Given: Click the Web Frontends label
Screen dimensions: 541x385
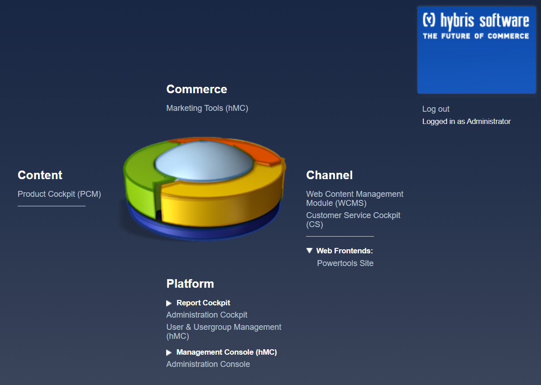Looking at the screenshot, I should [x=345, y=251].
